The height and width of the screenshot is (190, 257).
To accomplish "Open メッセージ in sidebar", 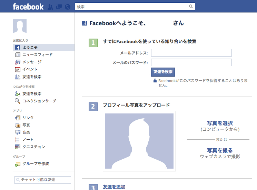I will click(32, 62).
